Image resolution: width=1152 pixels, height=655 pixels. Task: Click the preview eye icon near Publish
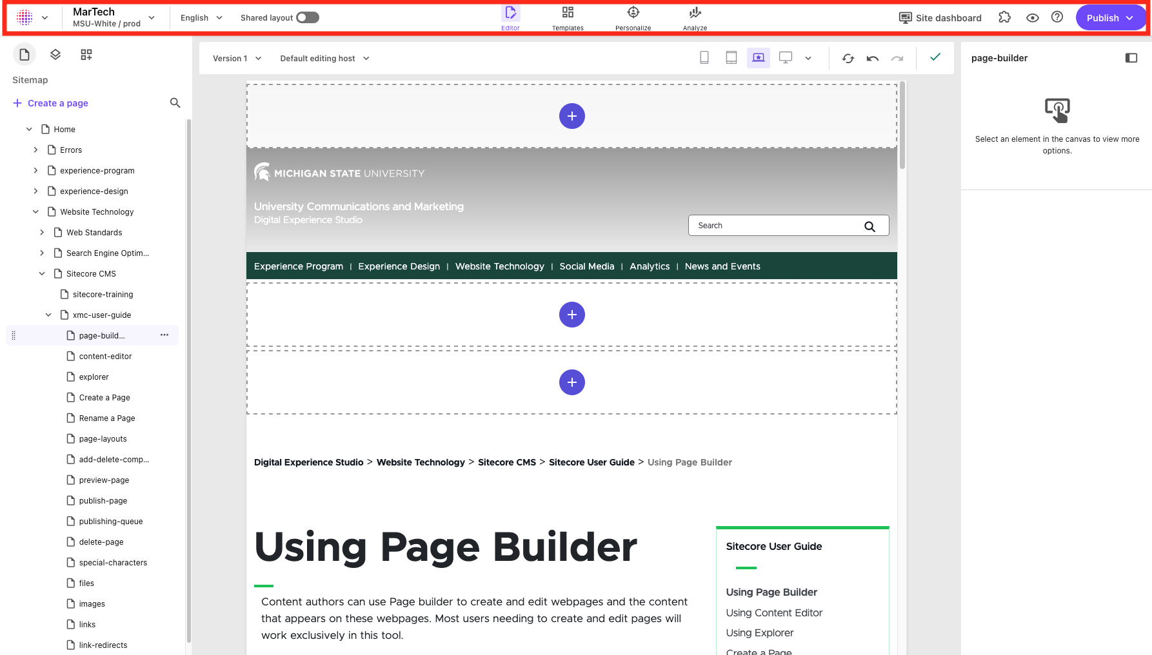click(x=1032, y=17)
